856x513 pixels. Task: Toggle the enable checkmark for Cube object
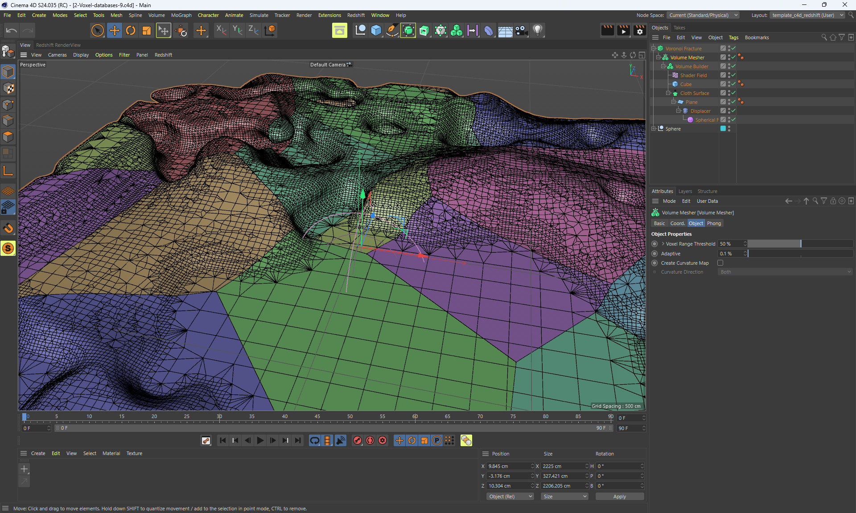[x=733, y=84]
